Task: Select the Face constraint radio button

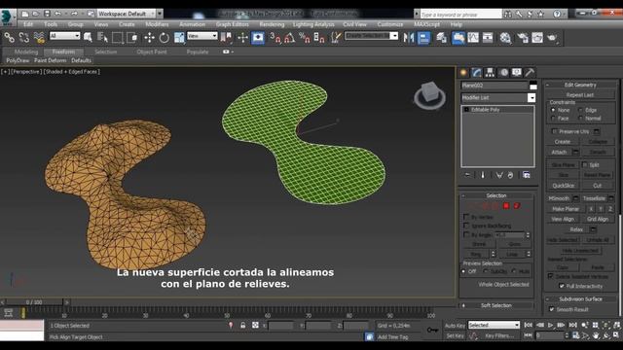Action: pos(553,119)
